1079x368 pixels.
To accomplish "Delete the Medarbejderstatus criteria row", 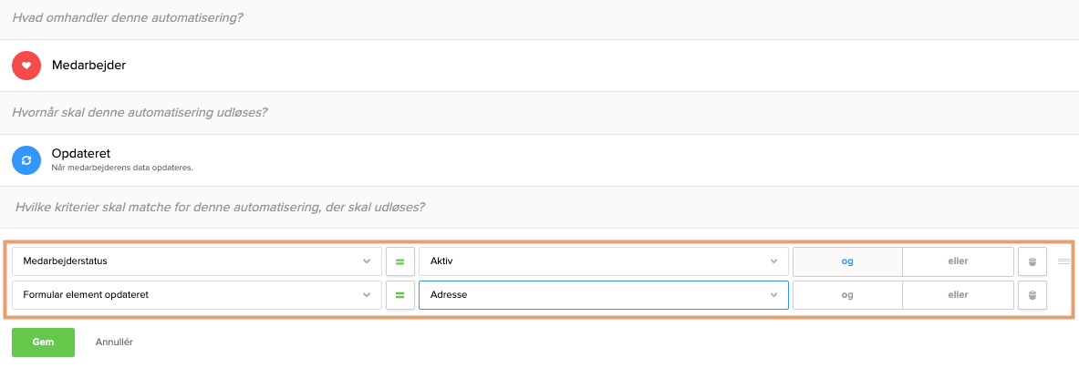I will click(1032, 261).
